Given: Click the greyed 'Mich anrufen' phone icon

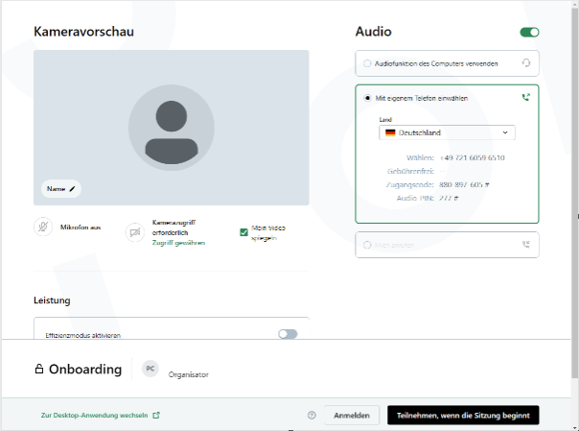Looking at the screenshot, I should point(525,245).
